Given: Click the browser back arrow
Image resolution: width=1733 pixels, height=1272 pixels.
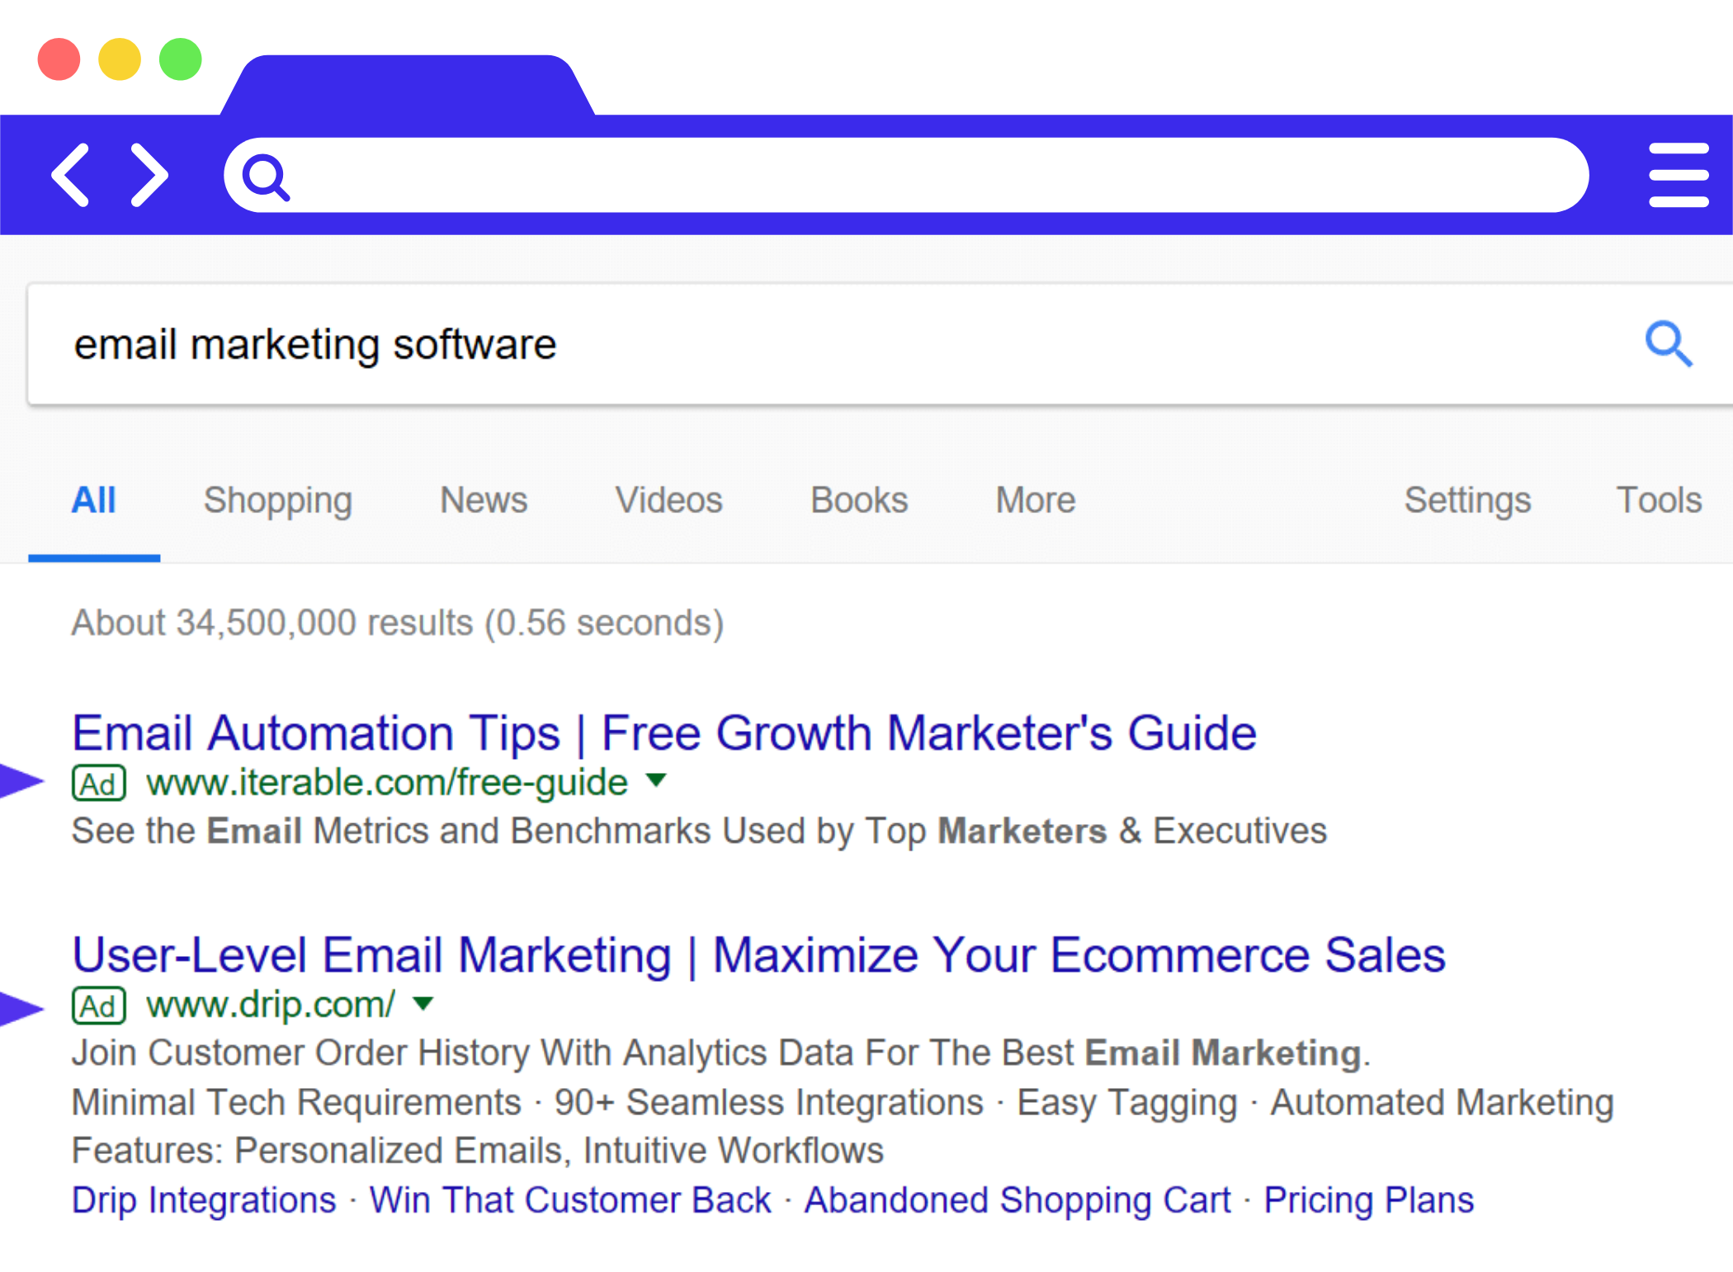Looking at the screenshot, I should coord(71,175).
